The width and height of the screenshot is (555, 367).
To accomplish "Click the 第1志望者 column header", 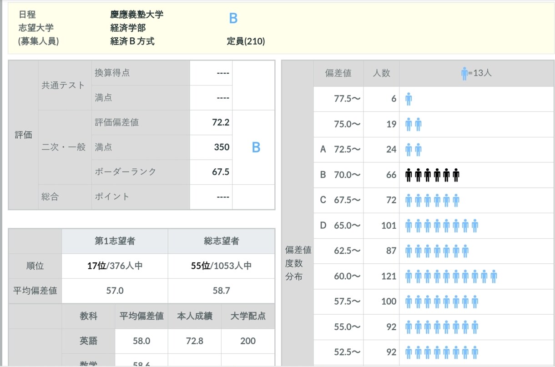I will [115, 241].
